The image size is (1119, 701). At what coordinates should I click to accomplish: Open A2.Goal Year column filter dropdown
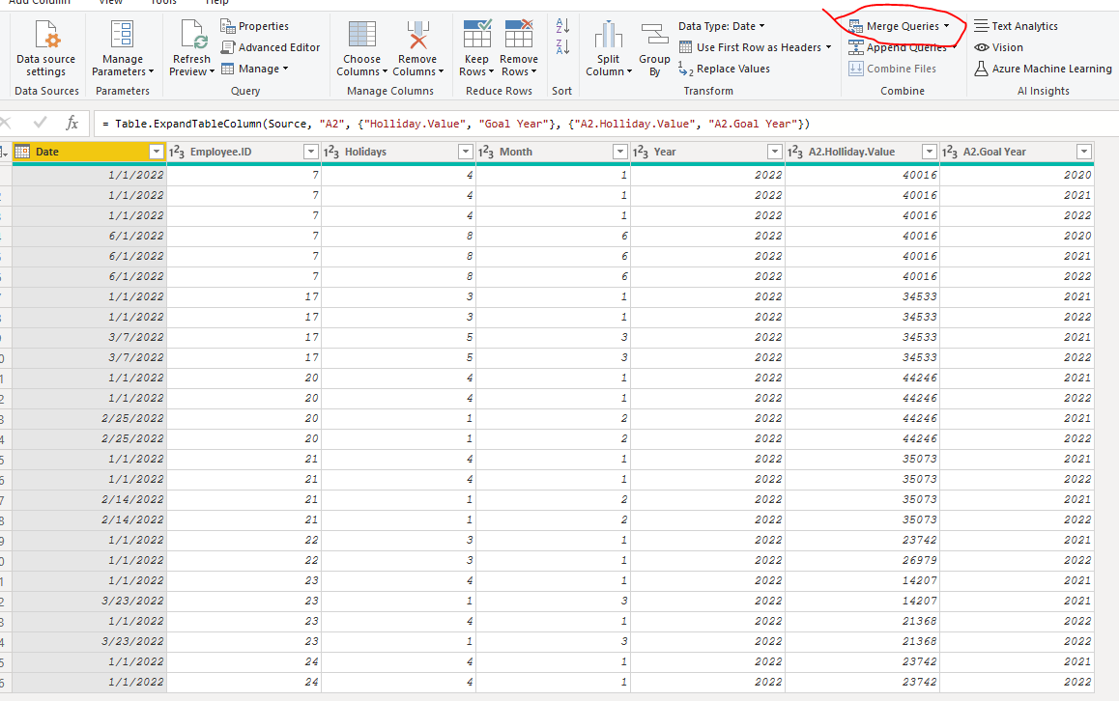tap(1084, 152)
